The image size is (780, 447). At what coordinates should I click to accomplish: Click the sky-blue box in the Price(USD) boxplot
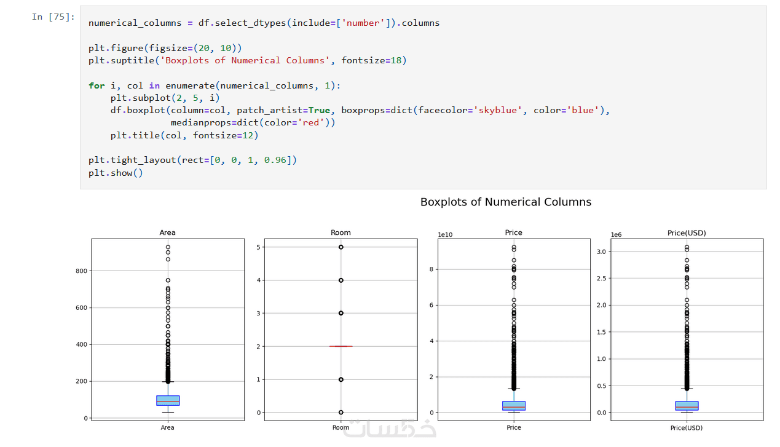(687, 405)
